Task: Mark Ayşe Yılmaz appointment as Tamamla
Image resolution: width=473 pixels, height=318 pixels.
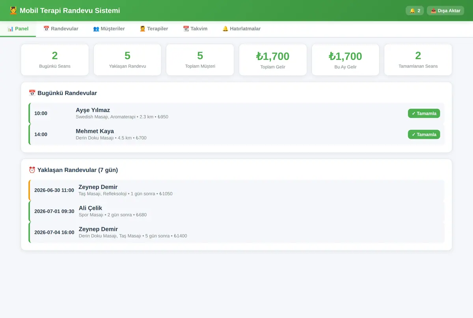Action: (424, 113)
